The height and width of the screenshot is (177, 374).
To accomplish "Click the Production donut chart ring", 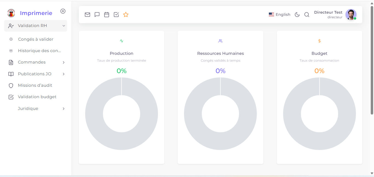I will 94,114.
